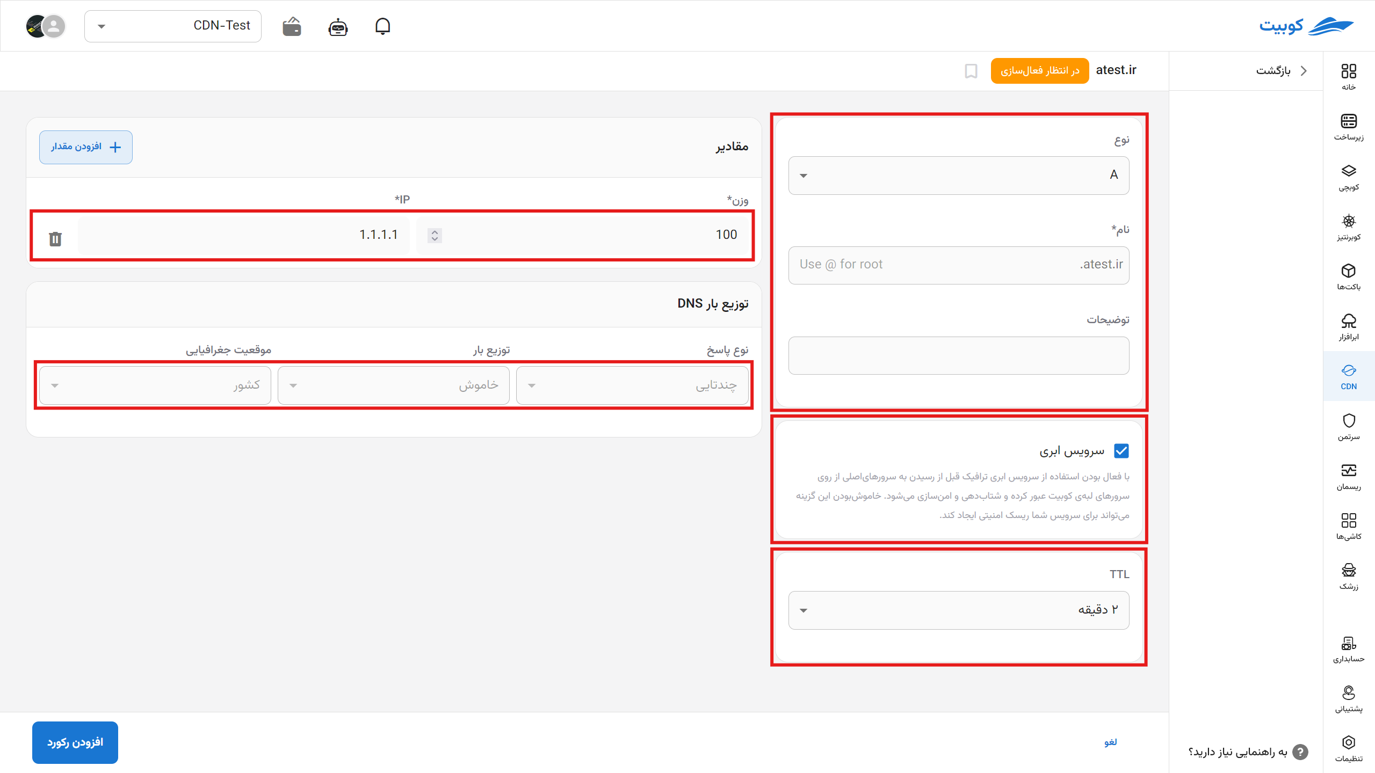1375x773 pixels.
Task: Open the نوع record type dropdown
Action: 959,175
